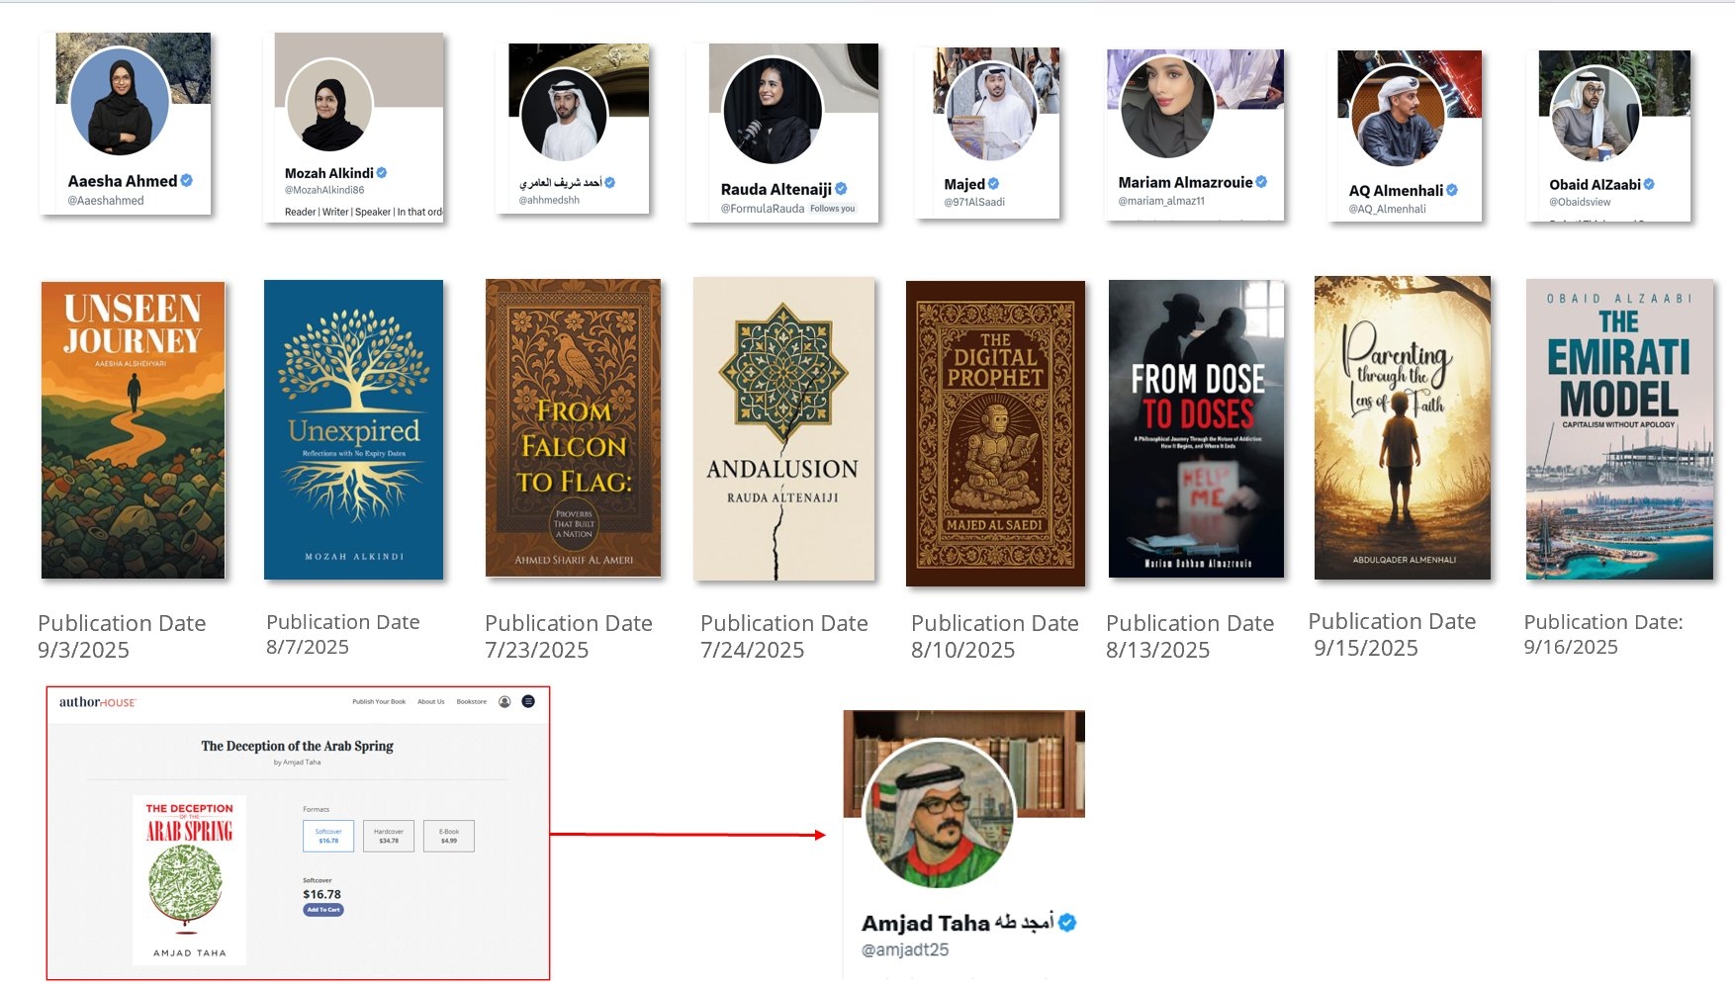Click Obaid AlZaabi's verified checkmark
Image resolution: width=1735 pixels, height=989 pixels.
1649,184
